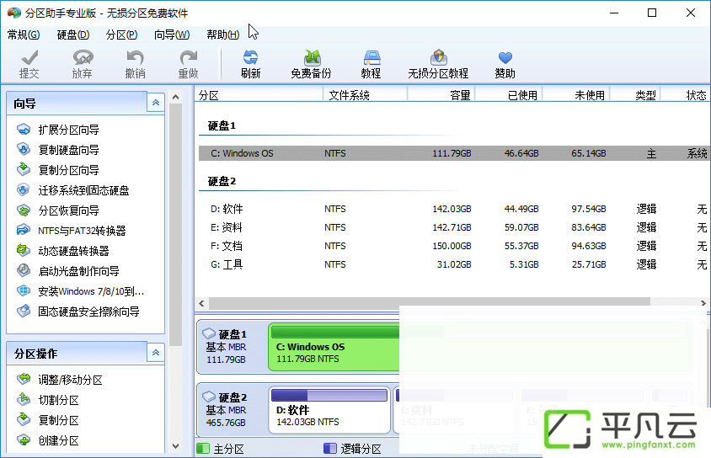Sort by the 分区 column header
Image resolution: width=711 pixels, height=458 pixels.
click(259, 95)
